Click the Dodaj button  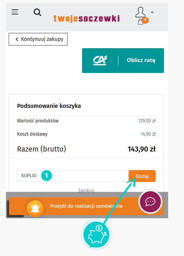[142, 176]
